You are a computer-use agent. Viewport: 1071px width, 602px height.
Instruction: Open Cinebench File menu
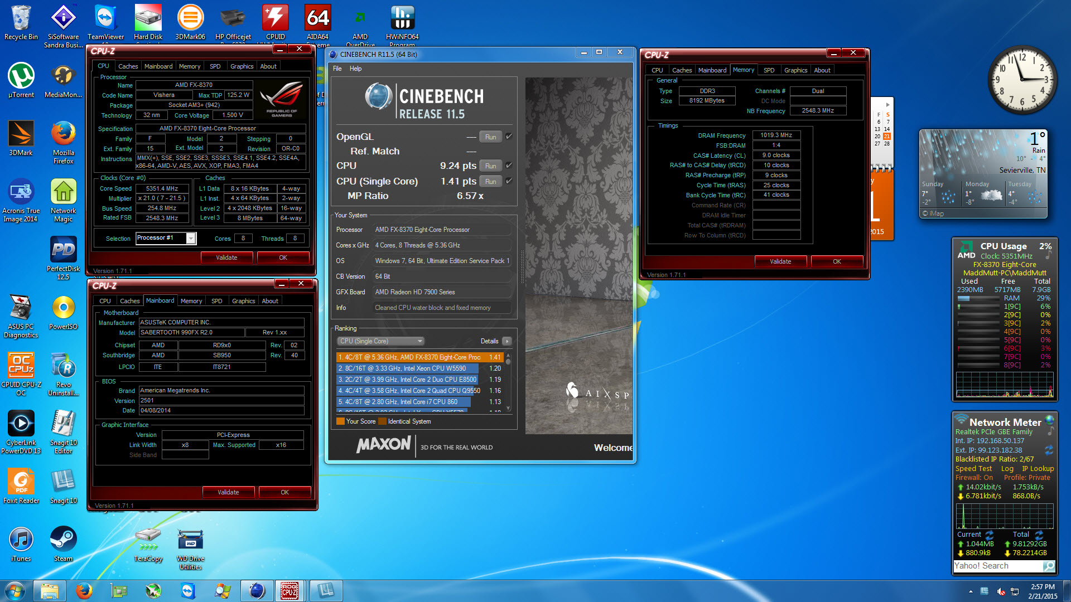[x=337, y=69]
